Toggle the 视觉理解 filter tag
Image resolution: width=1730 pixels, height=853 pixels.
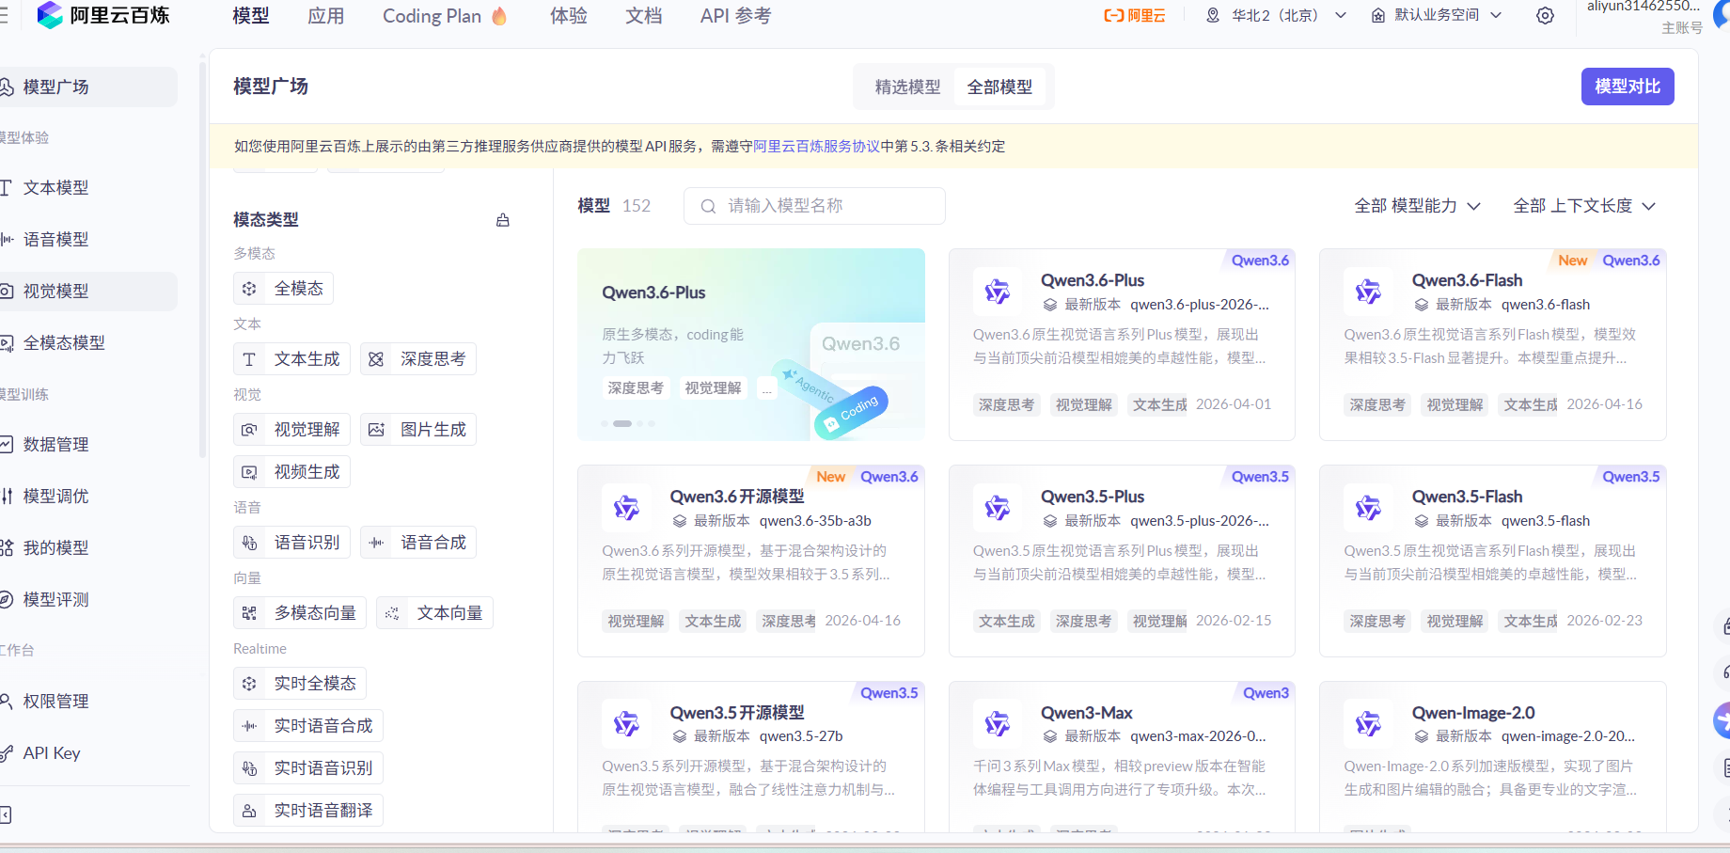pos(291,430)
